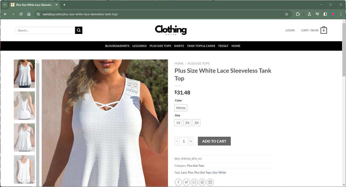Choose size 3X

[x=196, y=123]
